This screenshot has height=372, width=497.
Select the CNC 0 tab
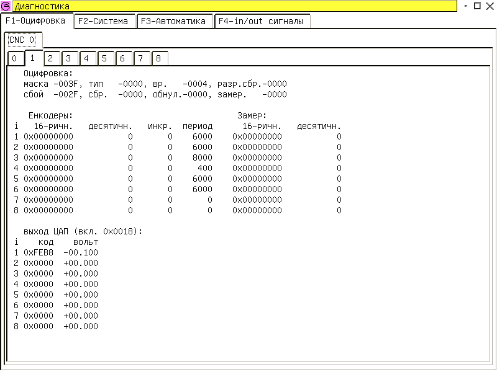[22, 40]
